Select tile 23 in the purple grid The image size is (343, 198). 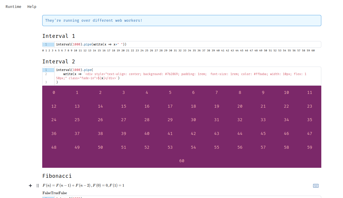(x=310, y=106)
